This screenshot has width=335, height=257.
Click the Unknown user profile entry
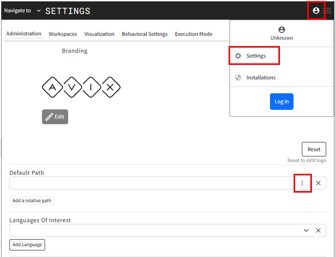pyautogui.click(x=282, y=33)
